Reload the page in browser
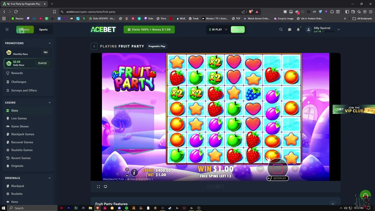The height and width of the screenshot is (211, 375). (16, 12)
